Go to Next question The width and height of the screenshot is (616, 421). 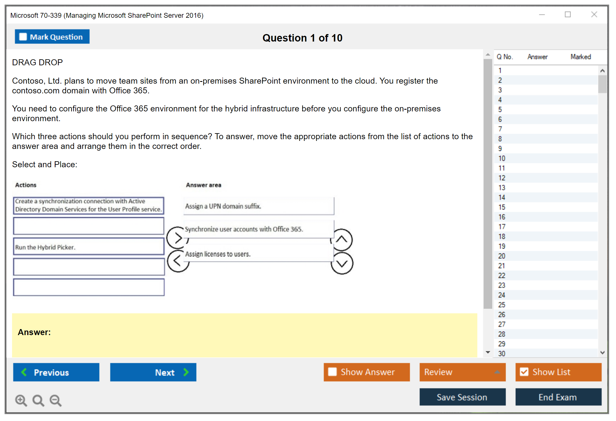[x=153, y=372]
